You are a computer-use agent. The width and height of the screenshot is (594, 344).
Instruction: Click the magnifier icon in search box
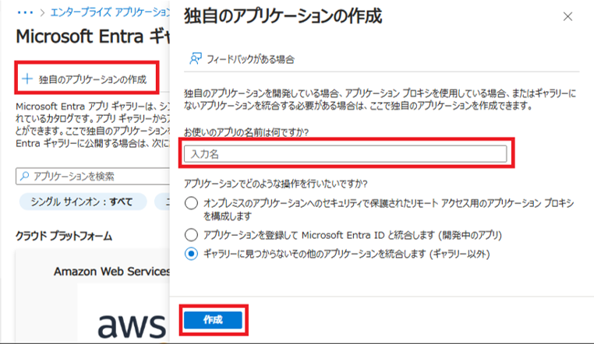tap(25, 176)
